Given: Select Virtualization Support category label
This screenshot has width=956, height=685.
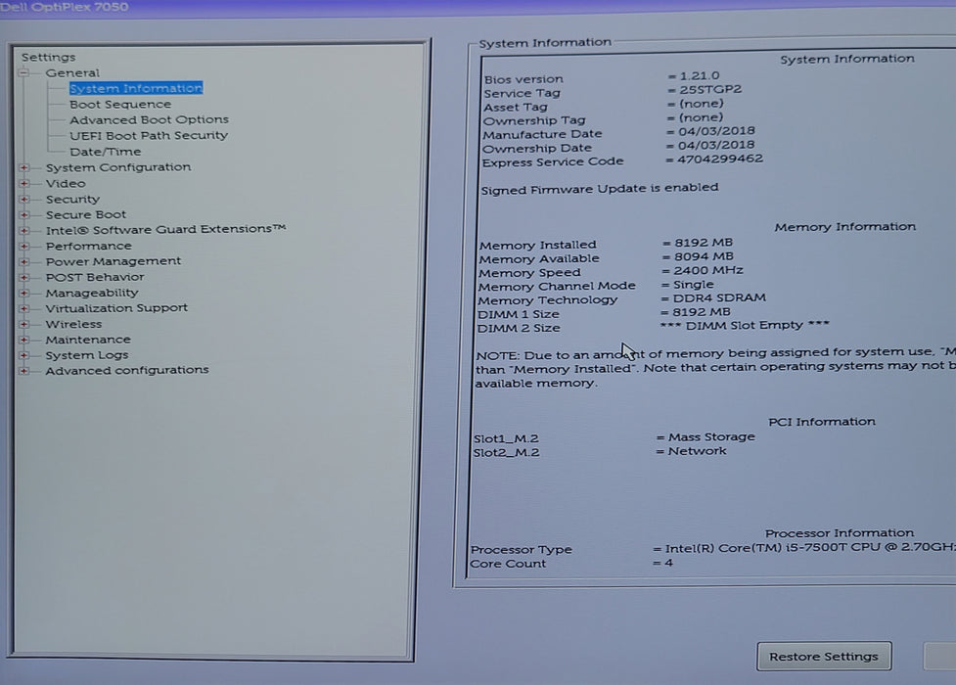Looking at the screenshot, I should click(116, 308).
